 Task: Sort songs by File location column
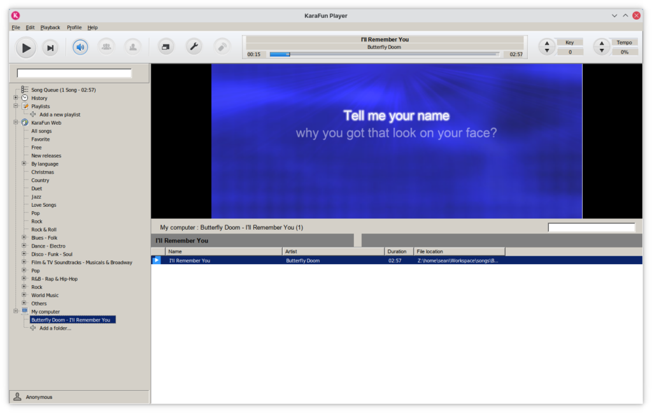point(460,251)
